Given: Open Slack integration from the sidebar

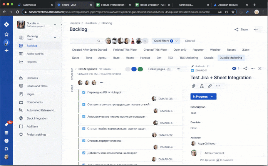Looking at the screenshot, I should point(37,118).
